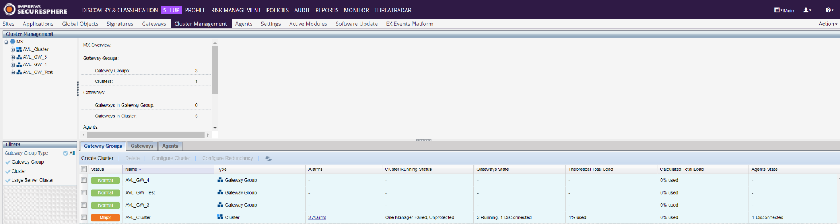840x224 pixels.
Task: Click the refresh icon in cluster toolbar
Action: [x=268, y=159]
